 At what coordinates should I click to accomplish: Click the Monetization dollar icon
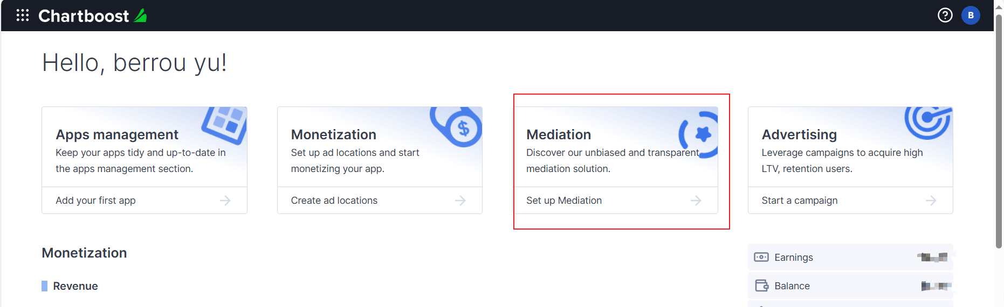[x=458, y=127]
